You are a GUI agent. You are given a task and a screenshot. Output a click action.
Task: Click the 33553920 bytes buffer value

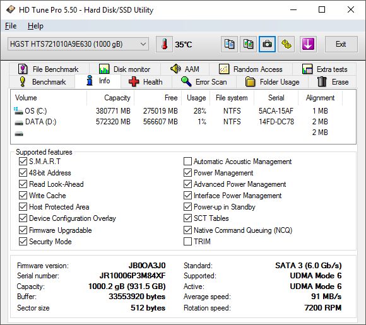(137, 297)
